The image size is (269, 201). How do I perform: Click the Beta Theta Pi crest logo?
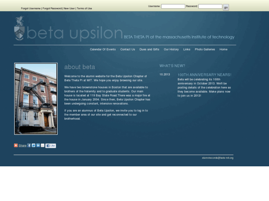pos(19,28)
